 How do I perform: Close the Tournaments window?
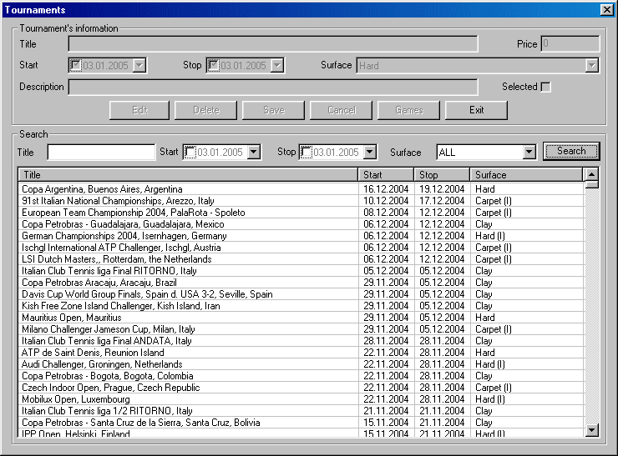point(606,10)
